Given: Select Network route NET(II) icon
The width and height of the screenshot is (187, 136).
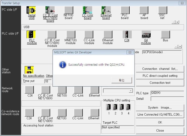Looking at the screenshot, I should pos(62,90).
